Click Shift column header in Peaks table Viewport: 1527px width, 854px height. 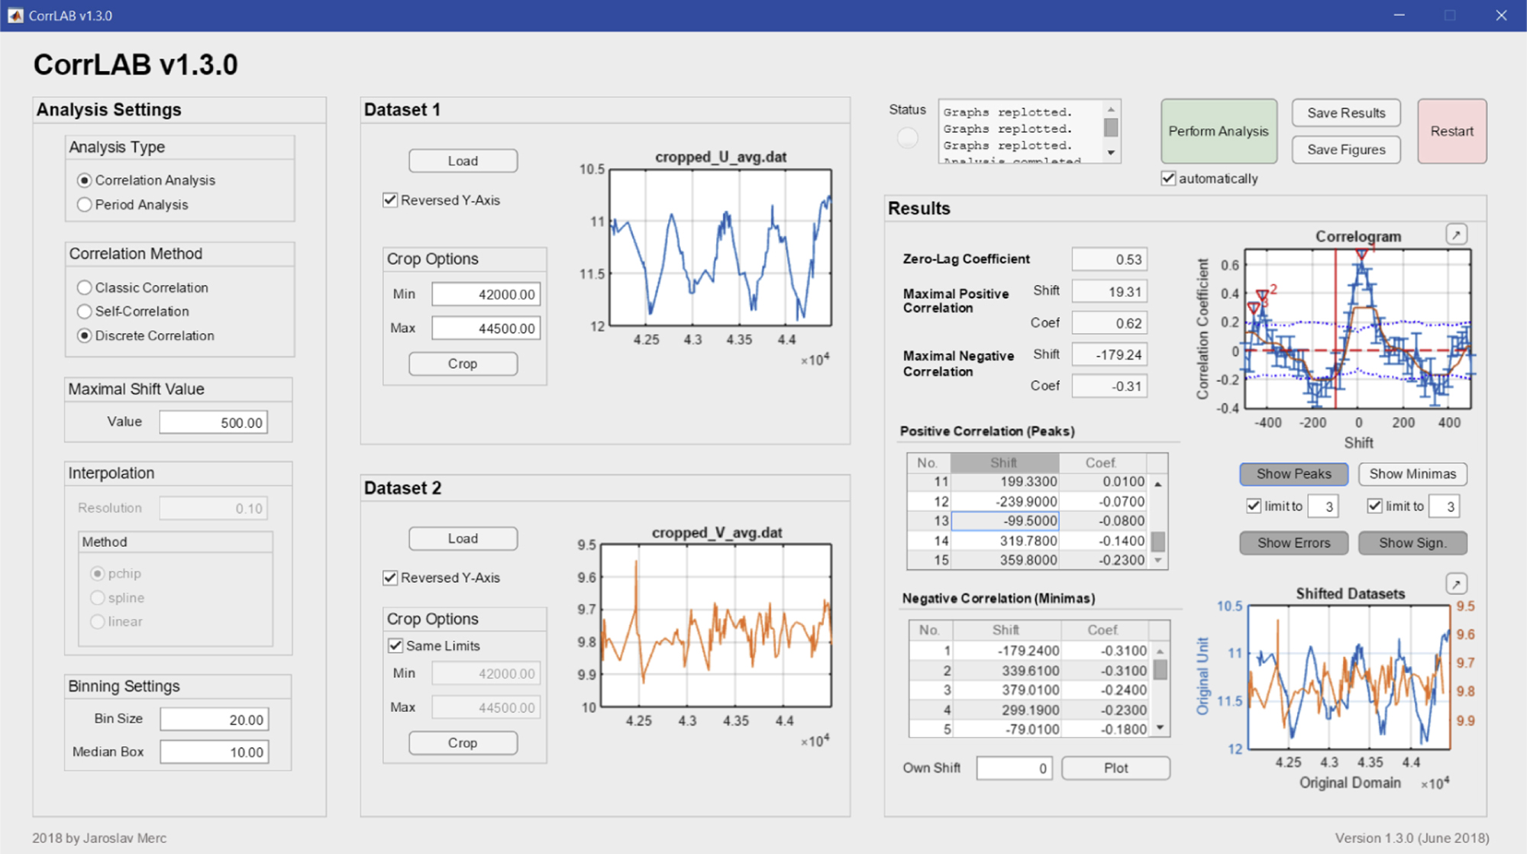[x=1004, y=463]
